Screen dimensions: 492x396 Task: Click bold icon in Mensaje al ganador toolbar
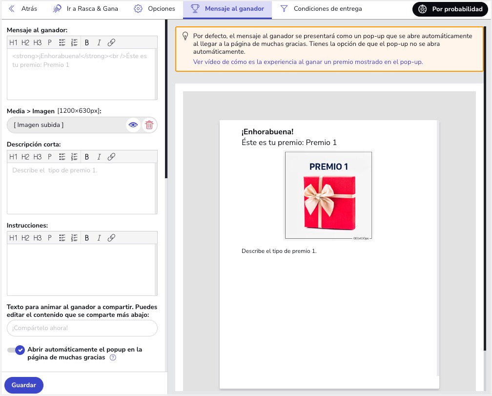tap(87, 42)
